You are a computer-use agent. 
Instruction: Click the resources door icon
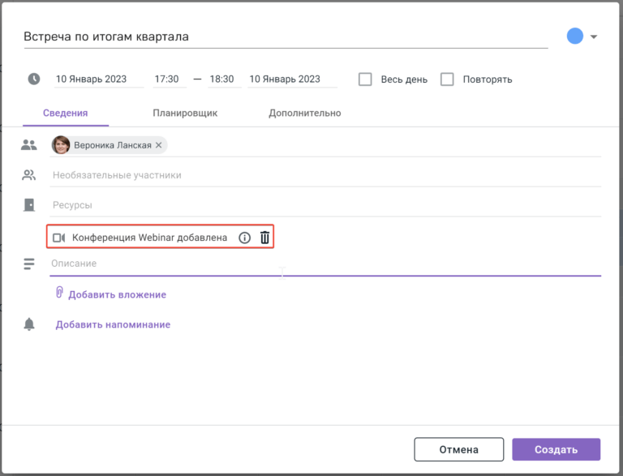(29, 205)
